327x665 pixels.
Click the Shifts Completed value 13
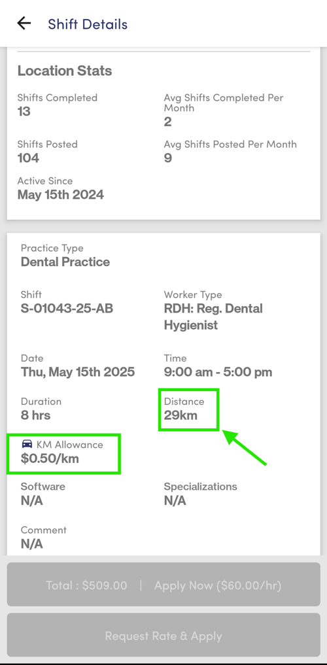click(x=24, y=112)
